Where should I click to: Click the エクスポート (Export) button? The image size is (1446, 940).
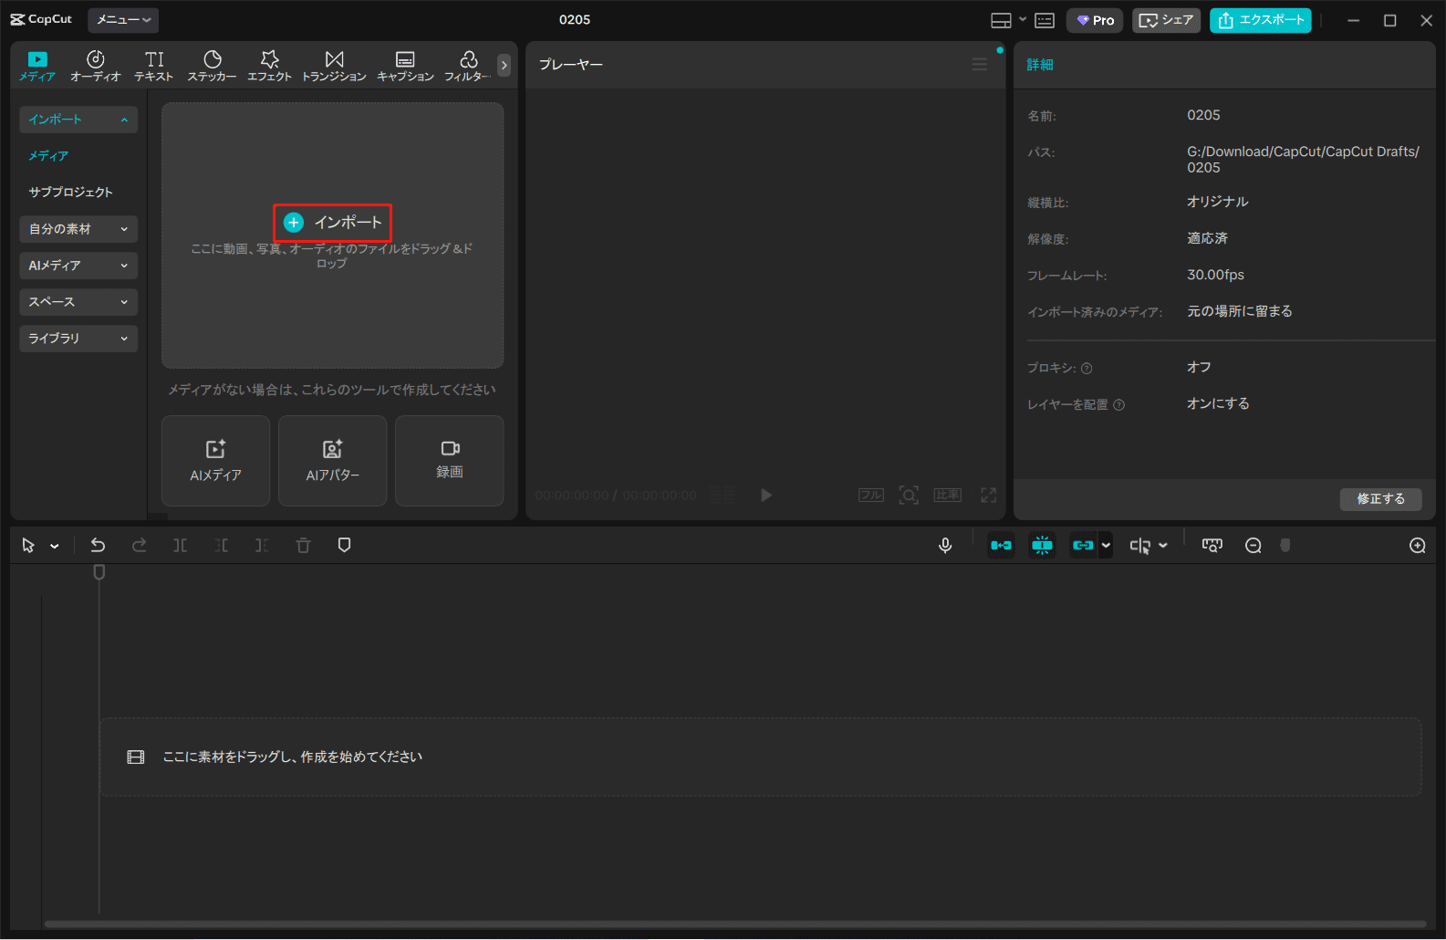(1260, 20)
